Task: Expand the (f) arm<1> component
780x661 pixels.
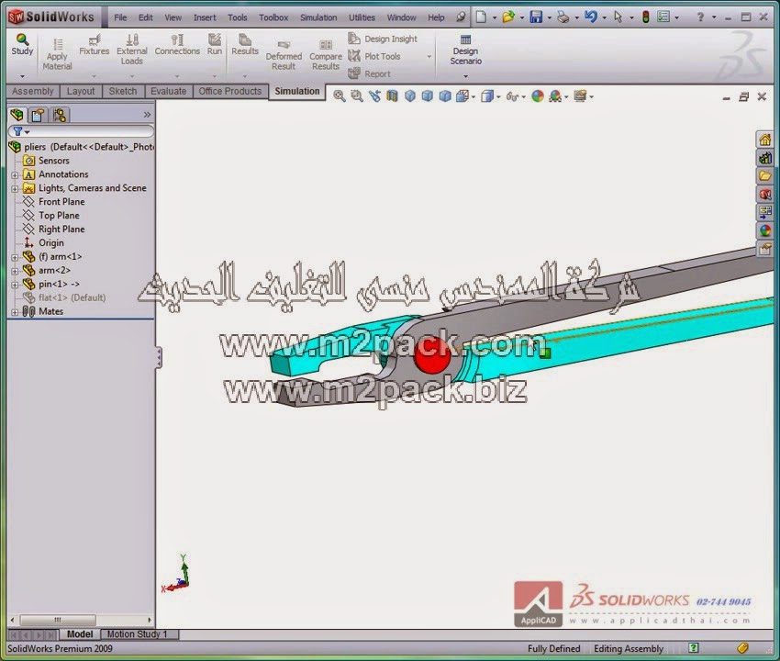Action: click(15, 257)
